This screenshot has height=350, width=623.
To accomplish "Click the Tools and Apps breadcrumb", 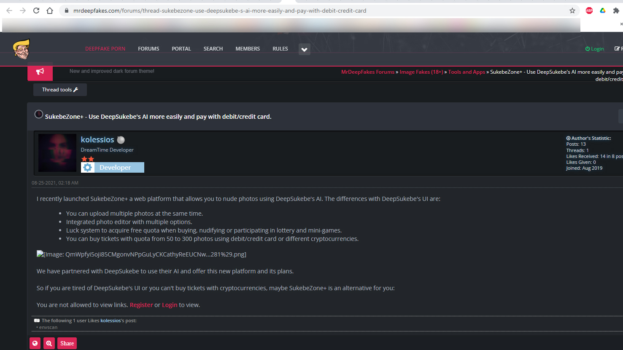I will pyautogui.click(x=467, y=72).
